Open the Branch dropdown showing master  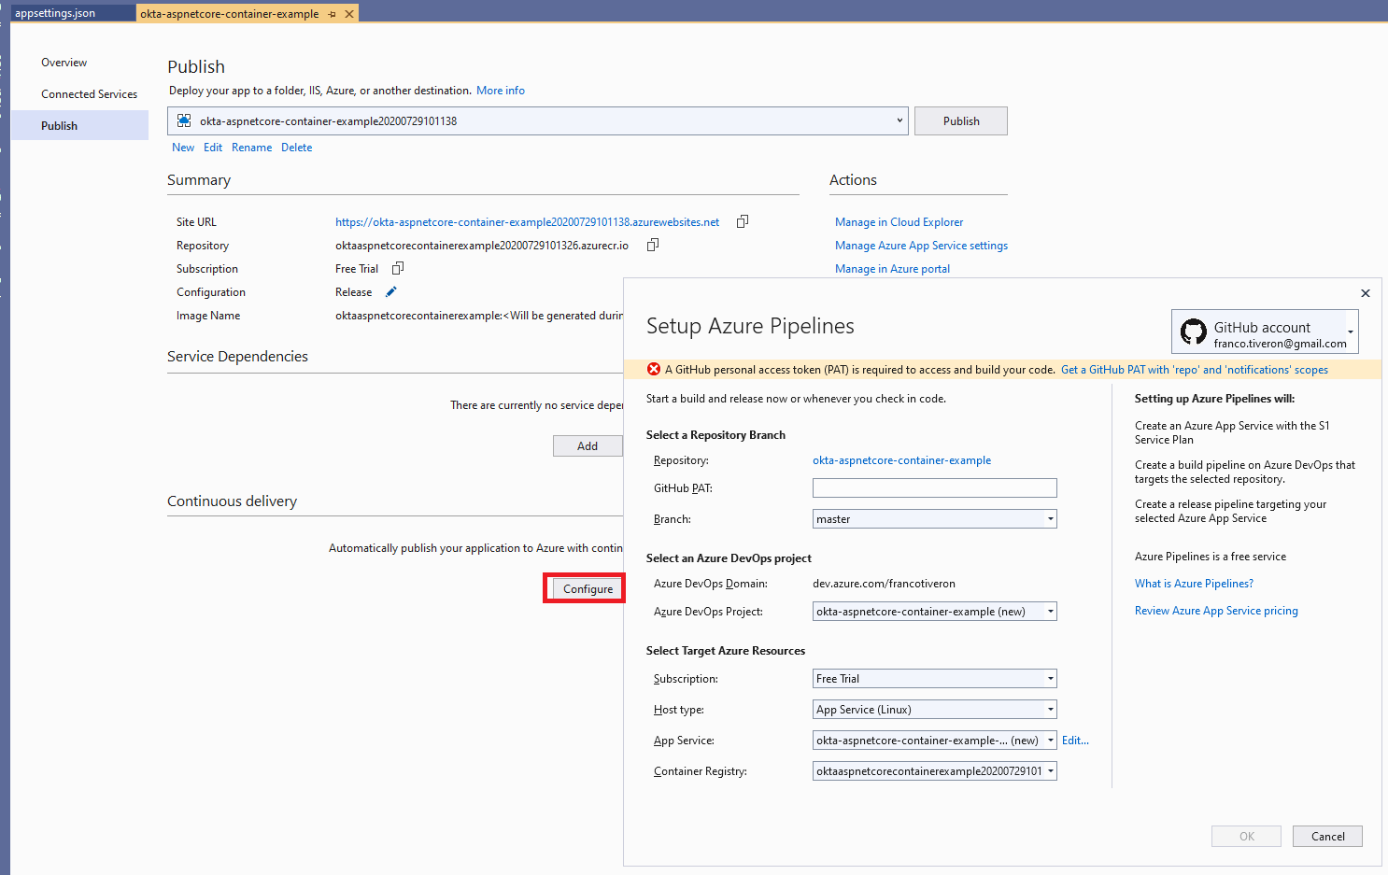(x=1050, y=519)
